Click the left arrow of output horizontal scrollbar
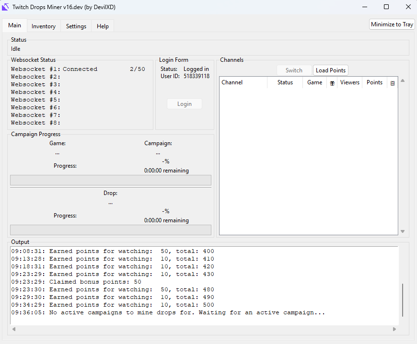 pos(13,329)
